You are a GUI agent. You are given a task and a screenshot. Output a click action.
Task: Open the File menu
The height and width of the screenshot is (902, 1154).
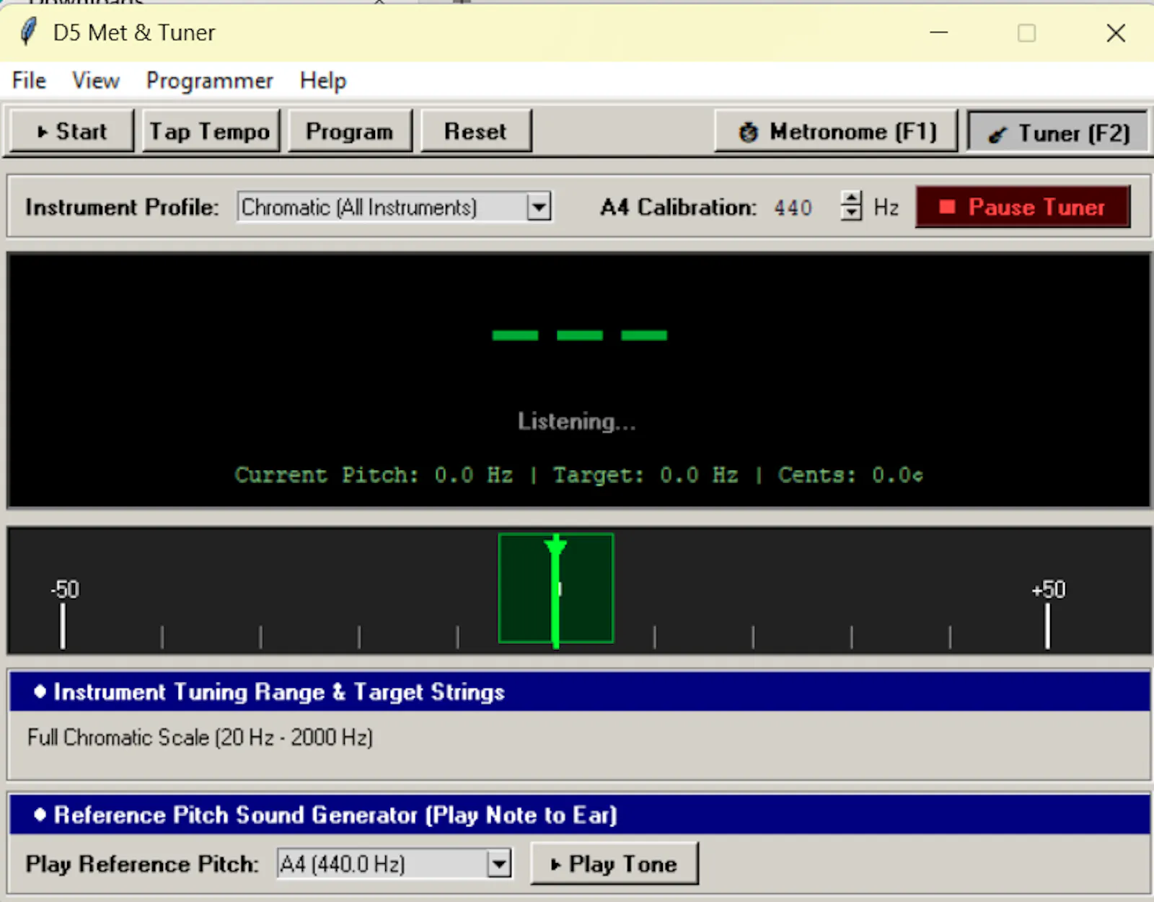[29, 81]
